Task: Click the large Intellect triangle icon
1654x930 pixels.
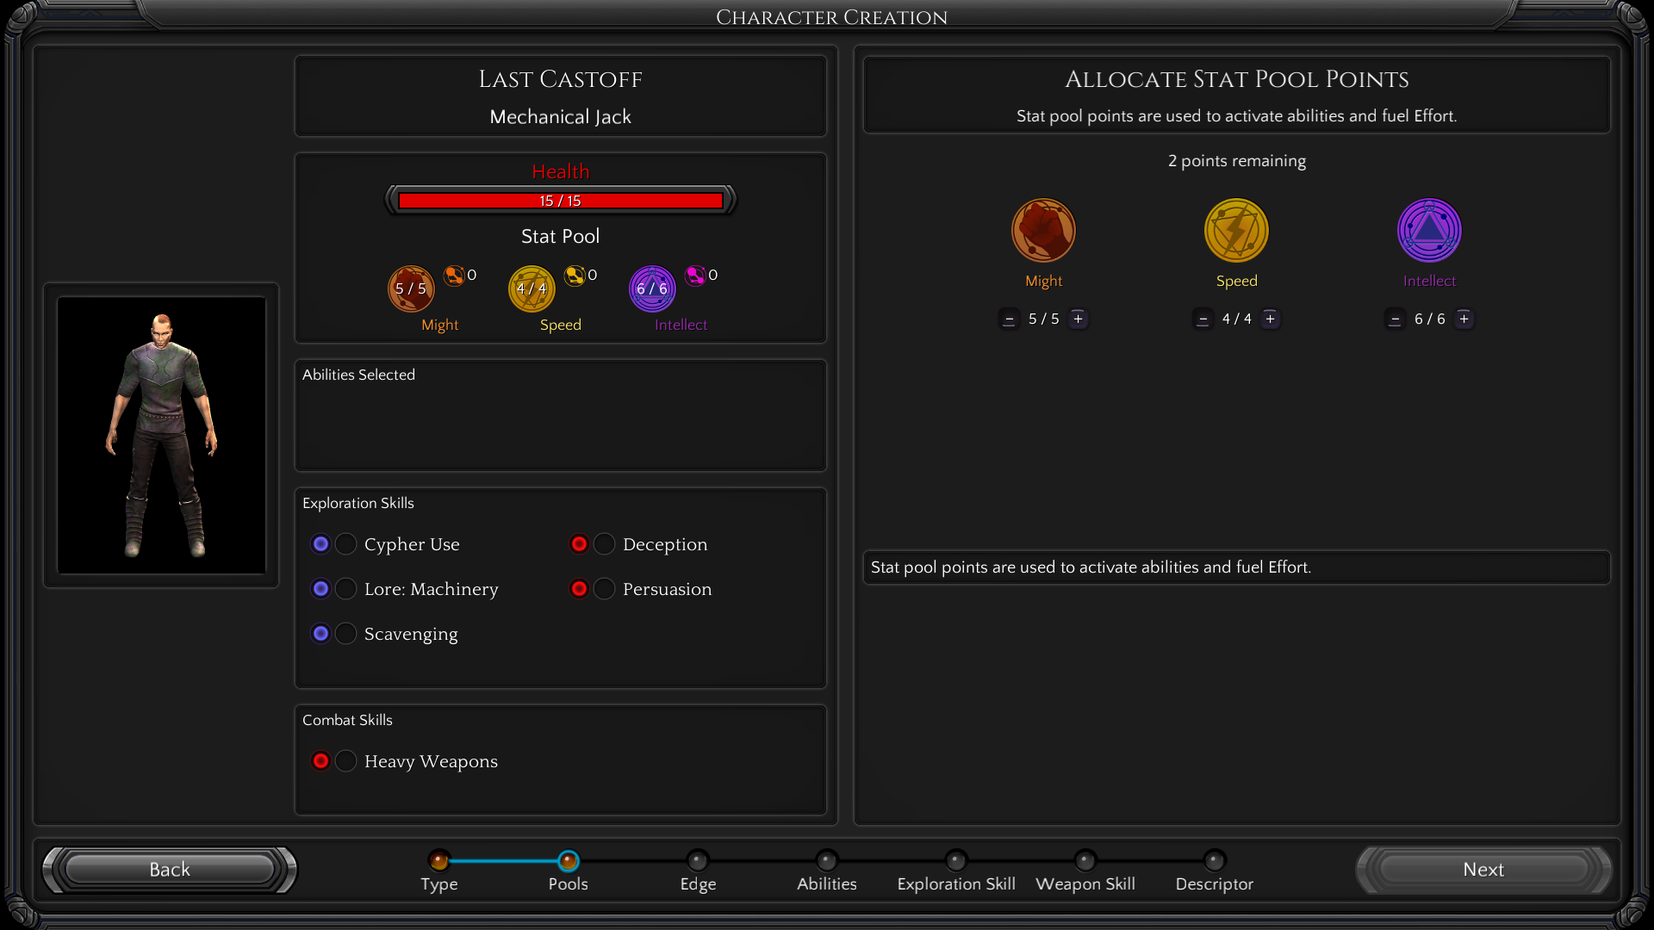Action: point(1429,231)
